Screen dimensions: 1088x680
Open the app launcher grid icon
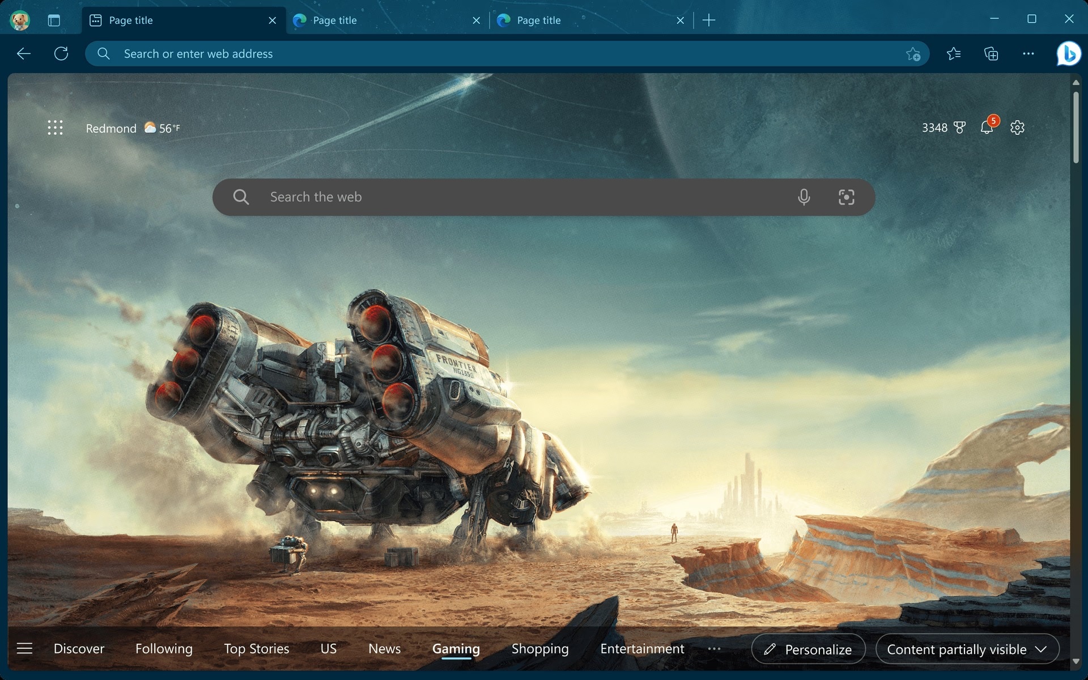point(55,127)
